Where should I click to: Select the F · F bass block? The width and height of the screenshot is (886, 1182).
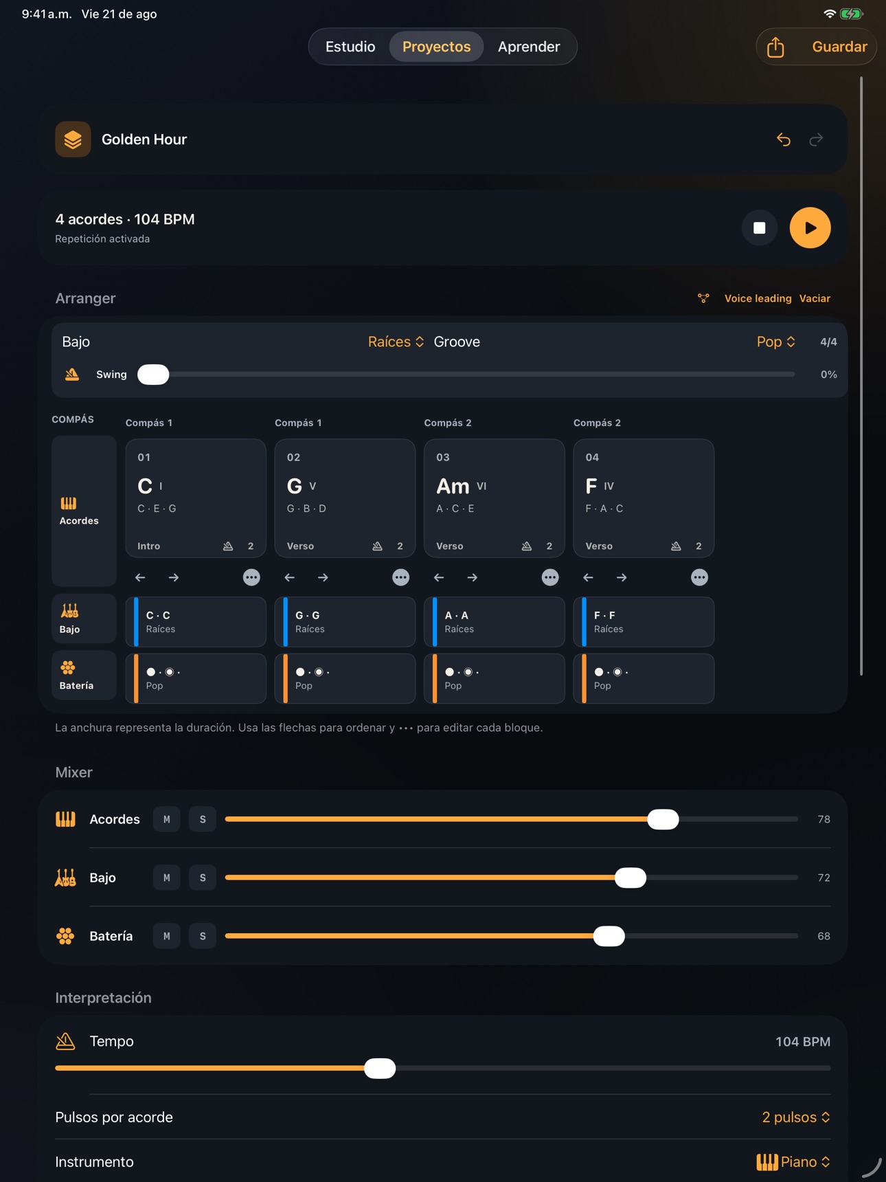pos(644,622)
